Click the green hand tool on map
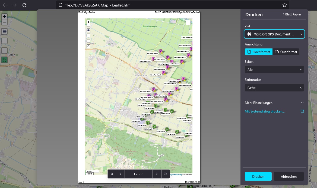Image resolution: width=317 pixels, height=188 pixels. [4, 60]
